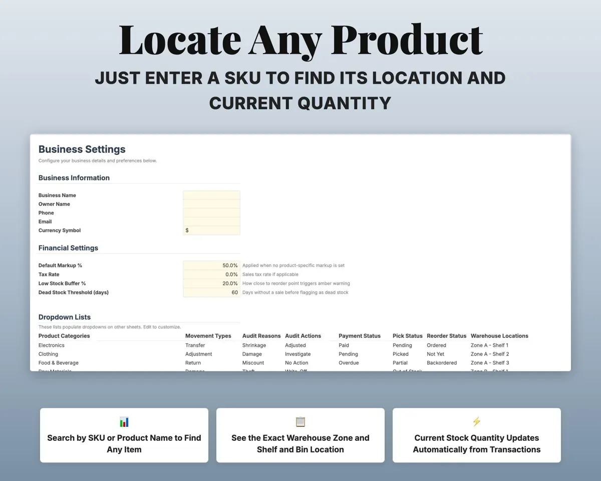Click the Business Information section heading
The image size is (601, 481).
coord(74,178)
